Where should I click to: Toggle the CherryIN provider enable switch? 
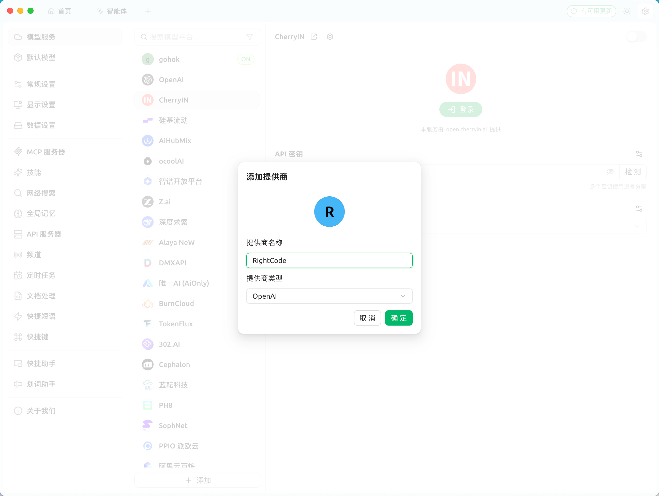click(x=637, y=37)
